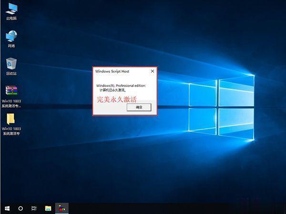Open the 此电脑 (This PC) desktop icon
The width and height of the screenshot is (286, 214).
coord(11,9)
